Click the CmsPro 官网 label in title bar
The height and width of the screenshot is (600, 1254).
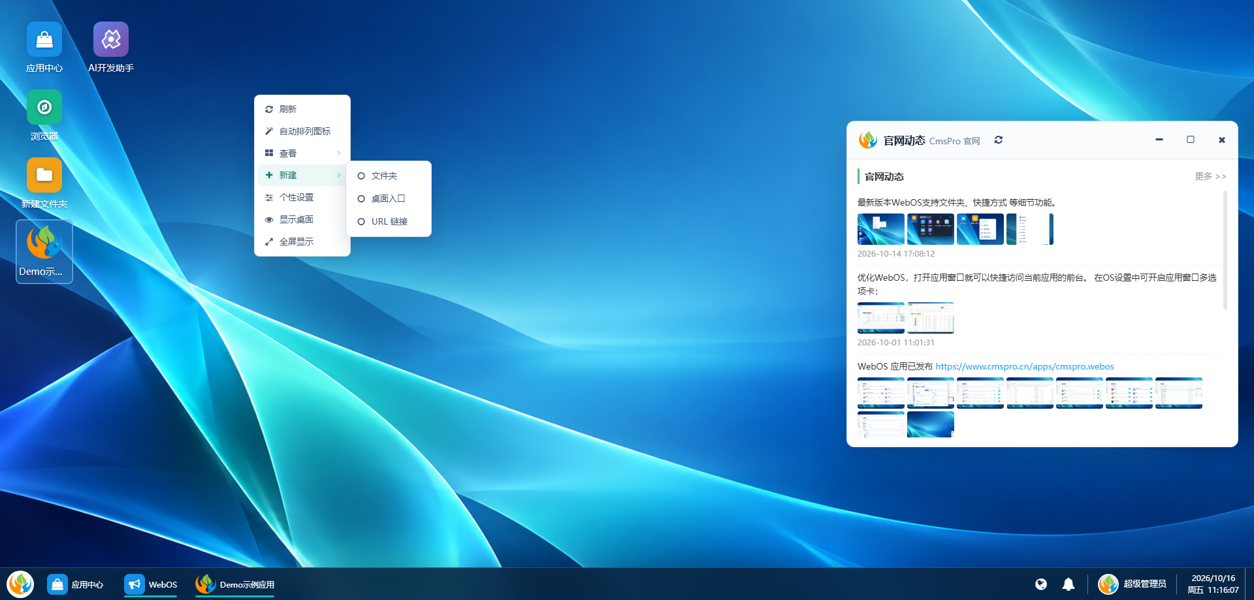[954, 141]
